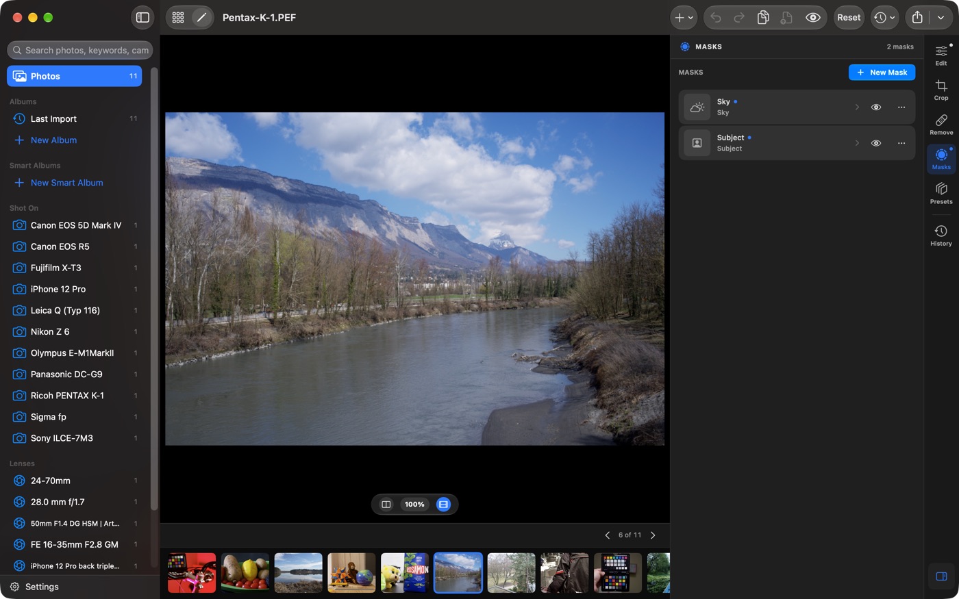Screen dimensions: 959x599
Task: Open the Presets panel
Action: click(941, 193)
